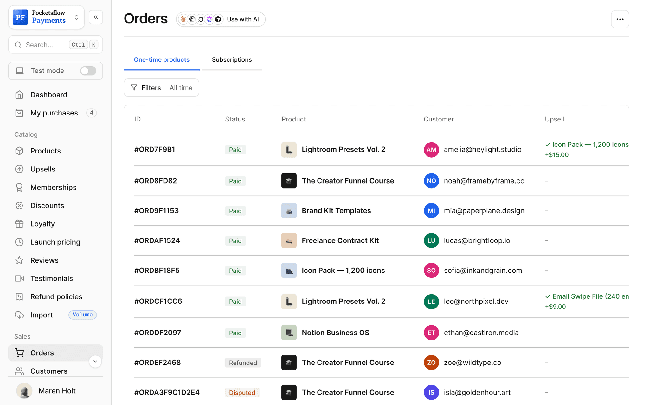Click the Use with AI button
This screenshot has height=405, width=649.
click(x=221, y=19)
